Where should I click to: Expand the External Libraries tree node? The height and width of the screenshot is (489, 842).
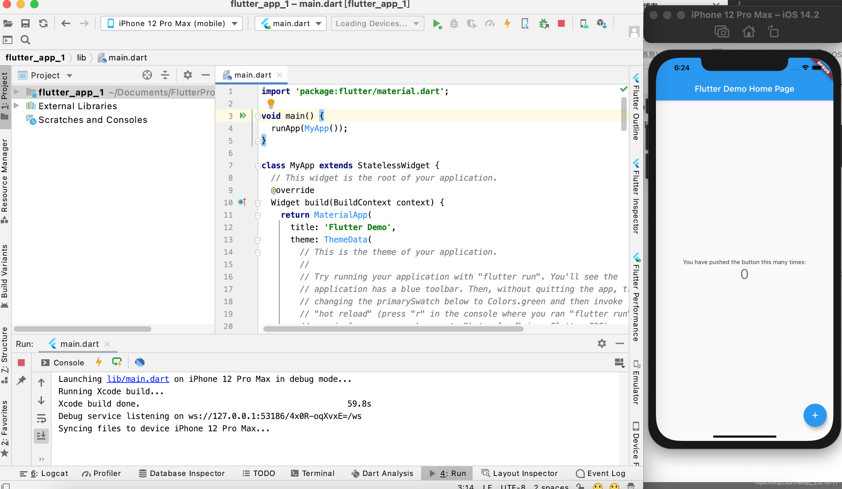(x=16, y=105)
